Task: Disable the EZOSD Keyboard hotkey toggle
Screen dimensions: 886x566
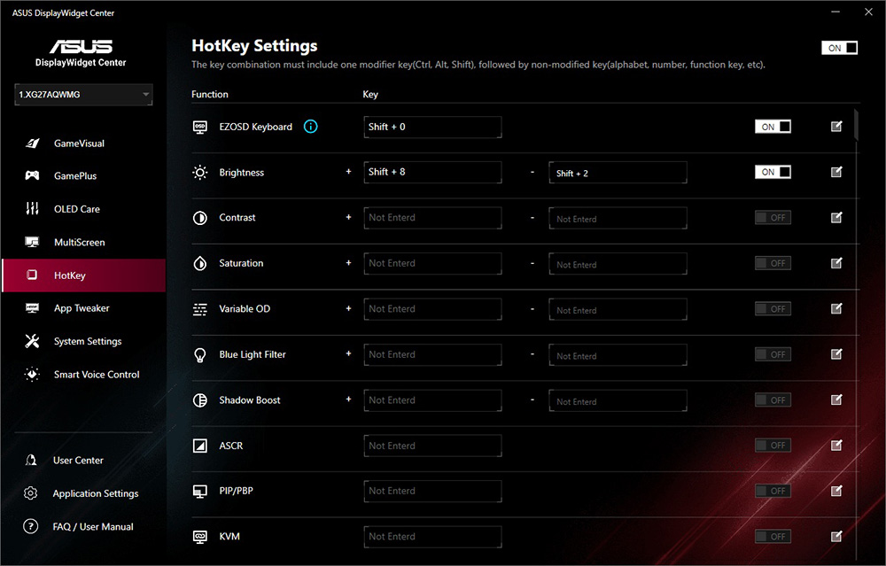Action: pos(773,127)
